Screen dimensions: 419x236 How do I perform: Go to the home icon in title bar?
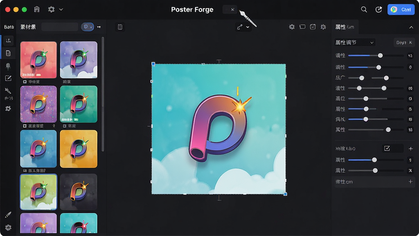click(37, 9)
